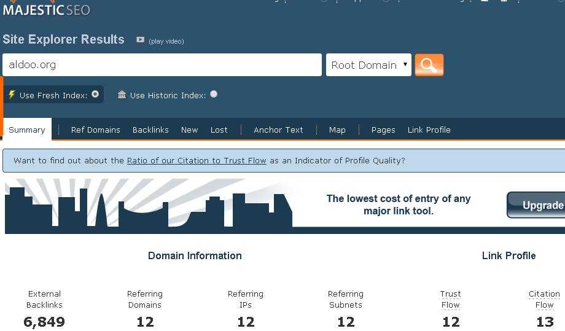
Task: Click the play video camera icon
Action: coord(140,40)
